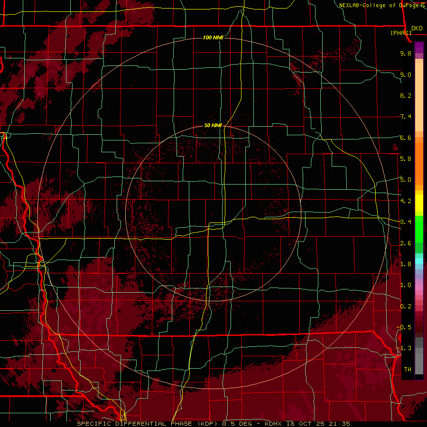Click the 4.2 value on color scale

click(x=406, y=201)
